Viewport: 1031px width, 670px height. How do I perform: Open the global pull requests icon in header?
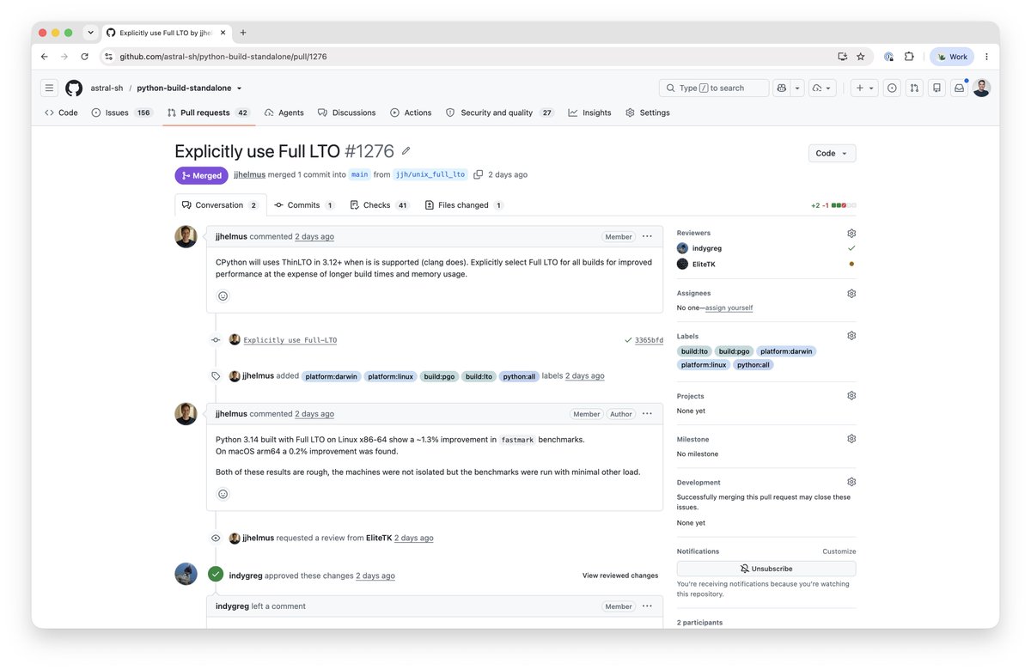(x=914, y=88)
